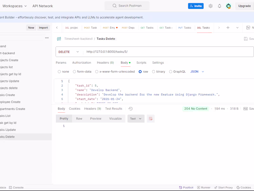Focus the Search Postman box
The image size is (254, 191).
(x=127, y=6)
